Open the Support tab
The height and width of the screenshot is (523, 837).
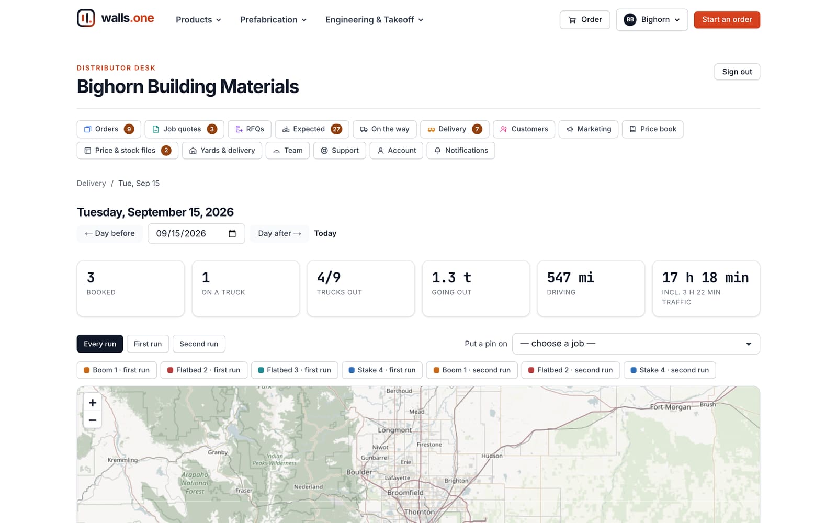340,151
